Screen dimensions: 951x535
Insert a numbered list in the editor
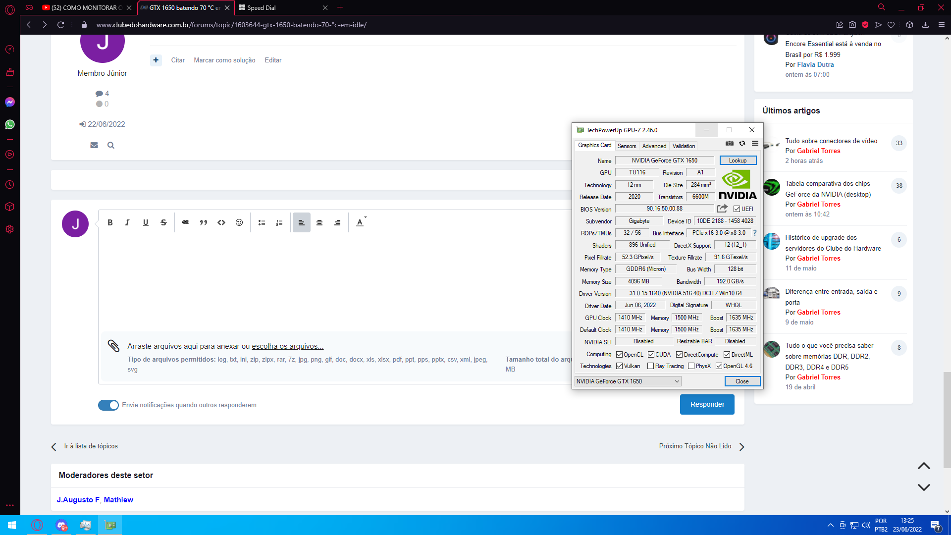pyautogui.click(x=279, y=222)
